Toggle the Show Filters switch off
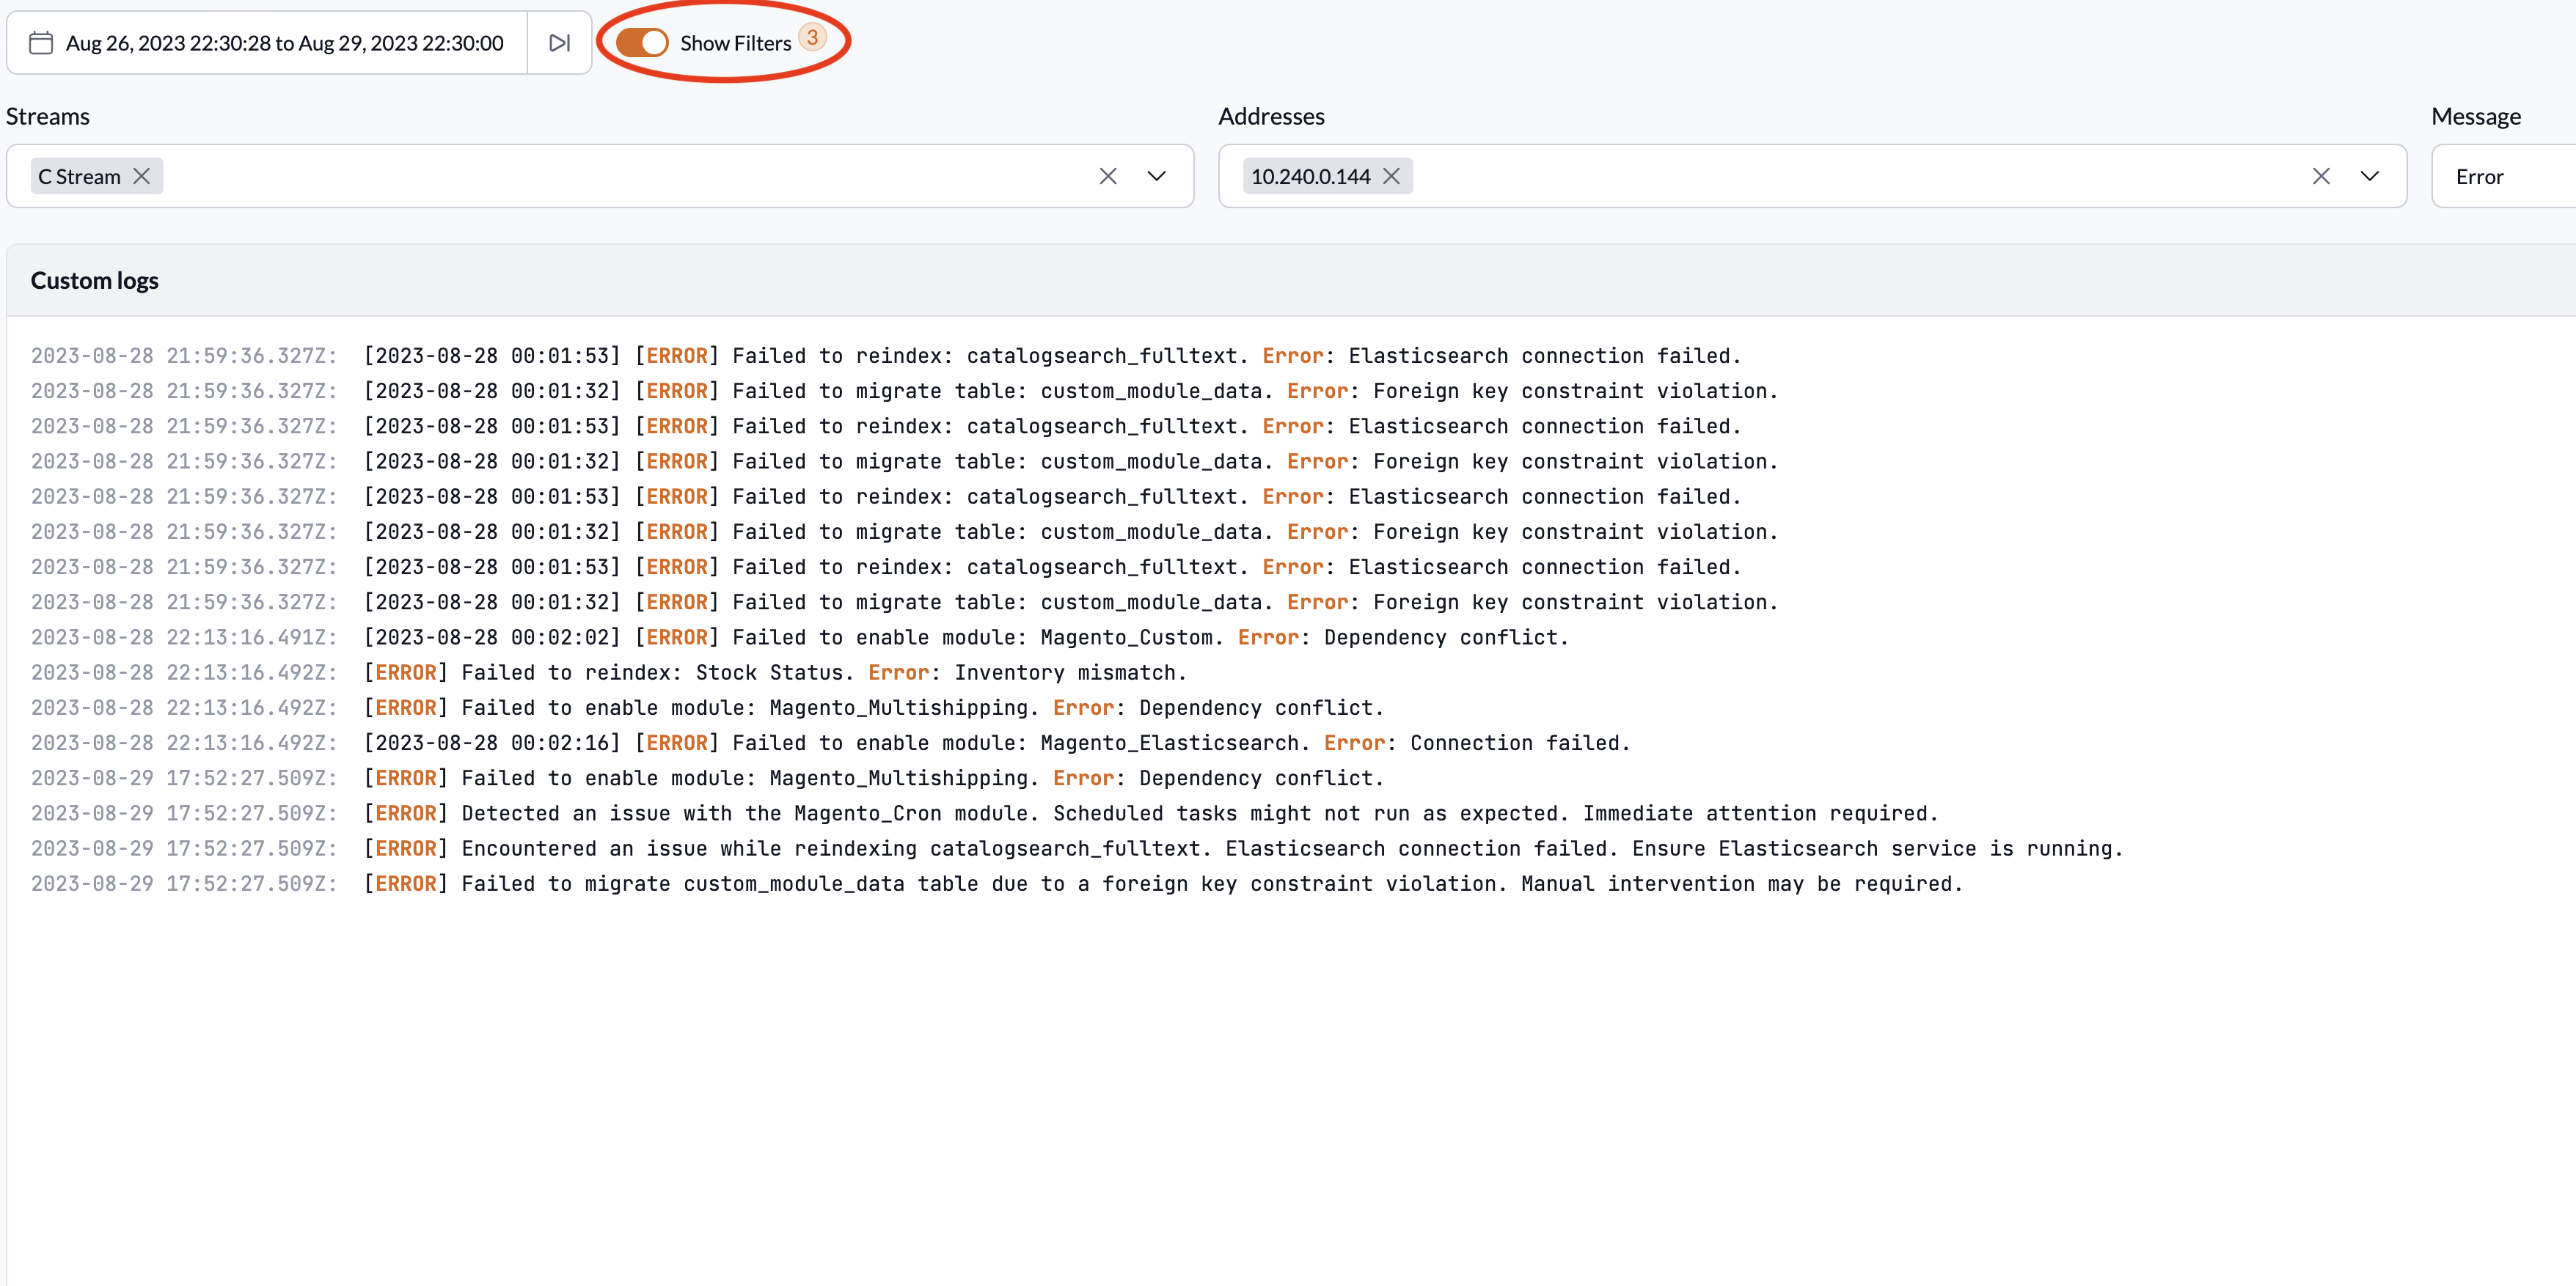2576x1286 pixels. click(x=641, y=43)
